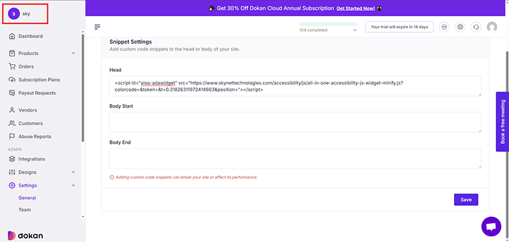Follow the Get Started Now! link

356,8
